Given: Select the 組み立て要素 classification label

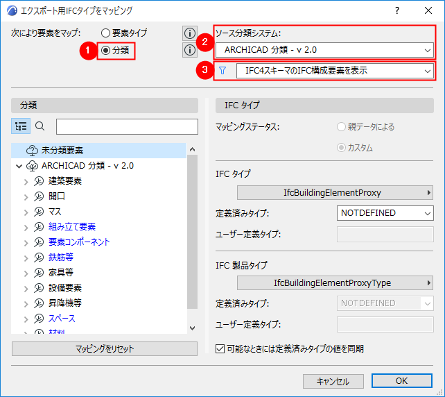Looking at the screenshot, I should pos(72,227).
